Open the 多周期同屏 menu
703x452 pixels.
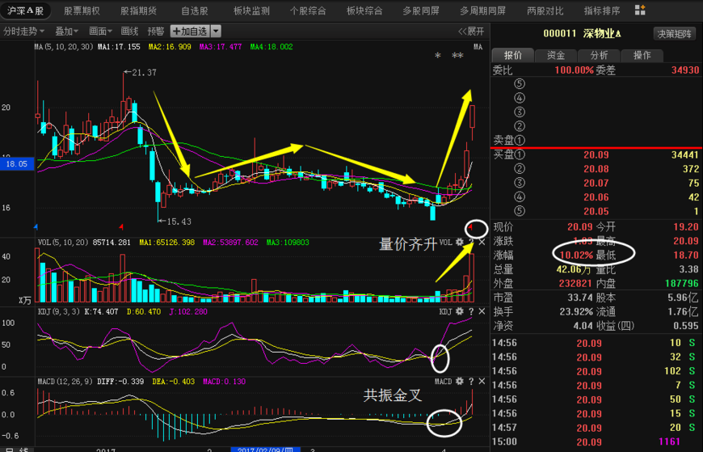click(x=482, y=11)
